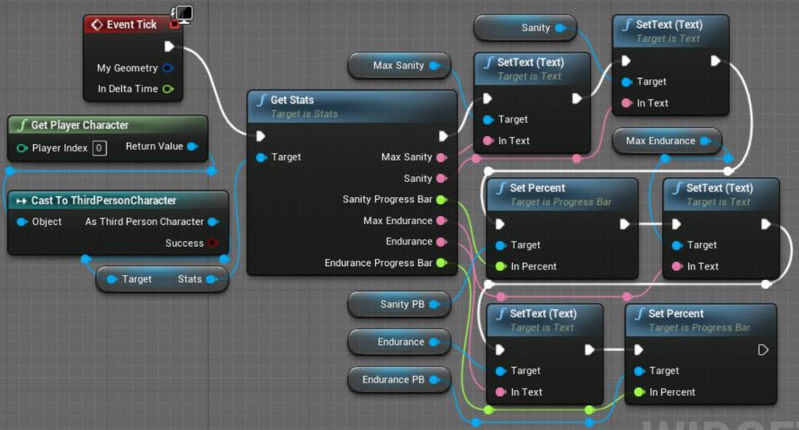Select the Cast To ThirdPersonCharacter node title

103,200
